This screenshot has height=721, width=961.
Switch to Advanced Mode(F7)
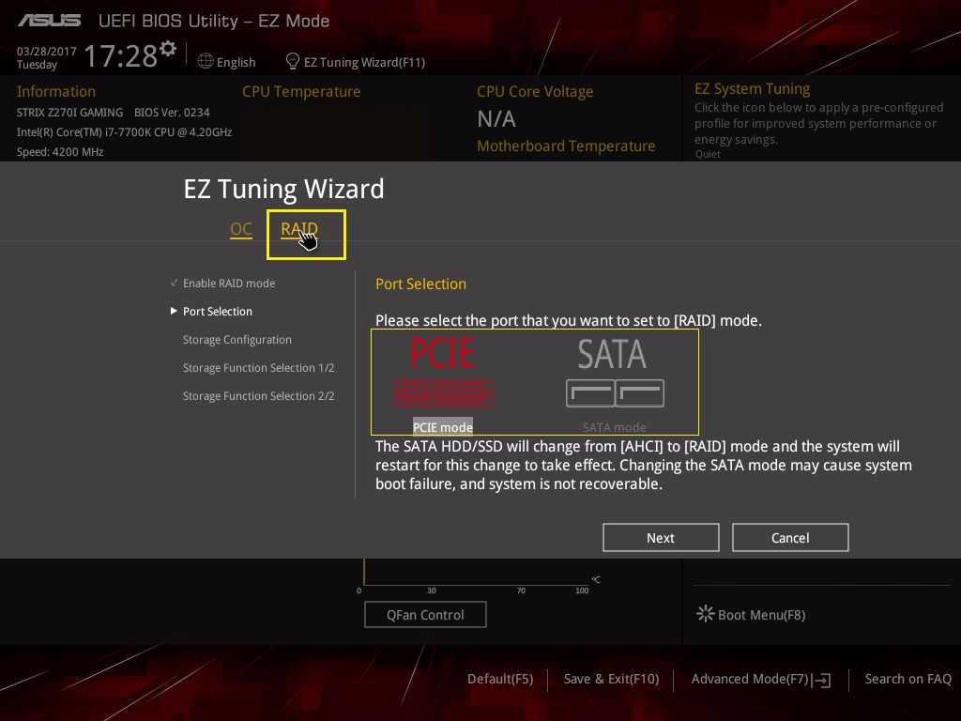click(x=750, y=680)
